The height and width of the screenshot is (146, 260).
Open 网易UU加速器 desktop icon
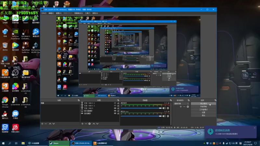click(5, 61)
